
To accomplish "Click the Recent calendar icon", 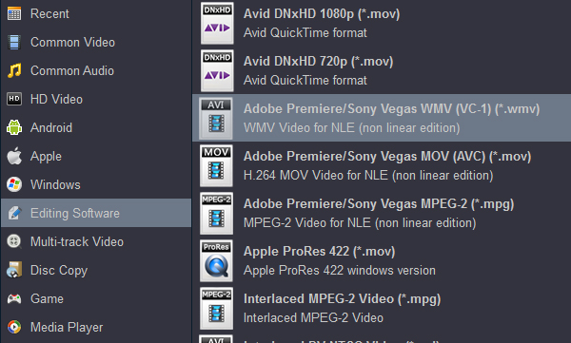I will click(x=14, y=14).
